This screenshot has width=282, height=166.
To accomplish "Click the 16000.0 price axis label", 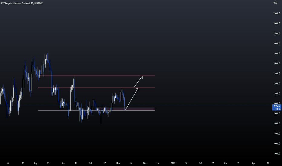I will pos(277,144).
